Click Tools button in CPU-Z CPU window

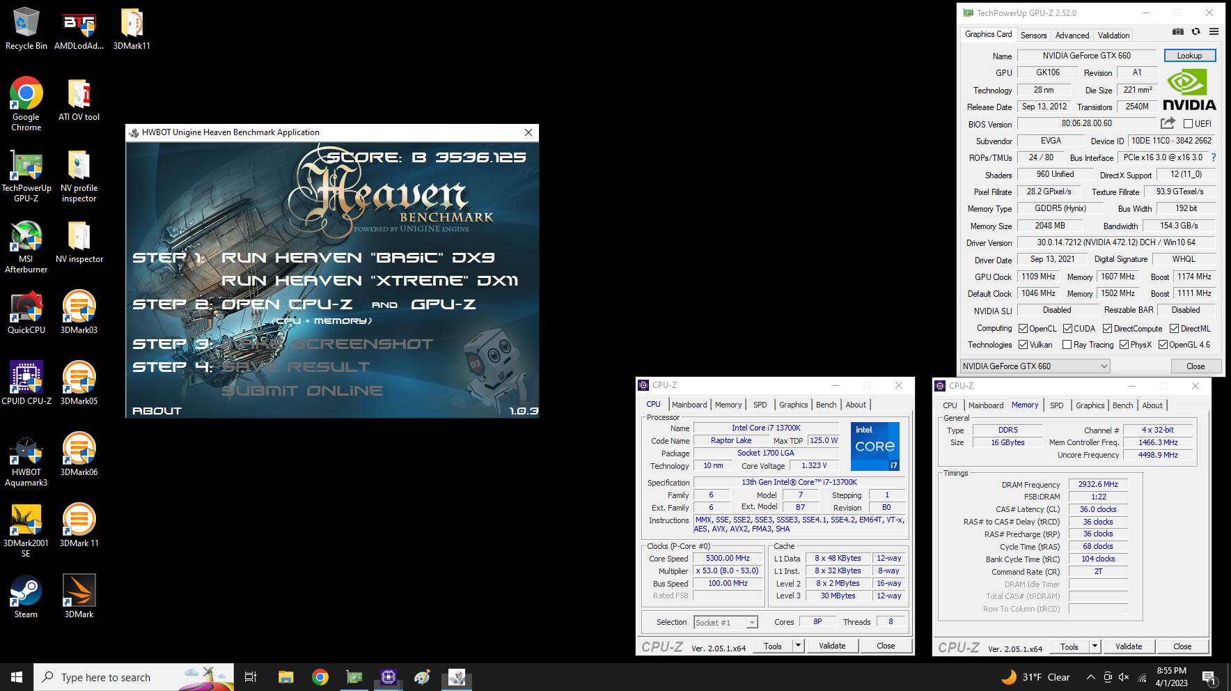[x=773, y=646]
